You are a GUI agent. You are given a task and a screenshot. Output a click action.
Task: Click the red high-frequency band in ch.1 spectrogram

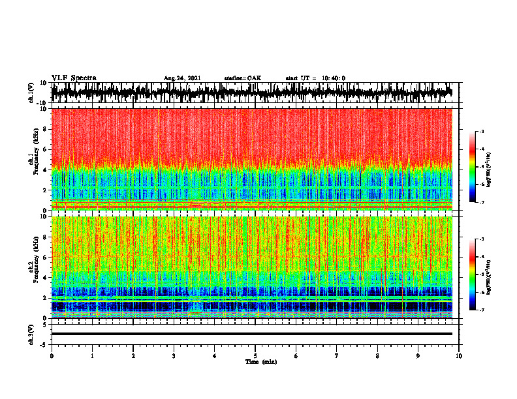coord(251,137)
